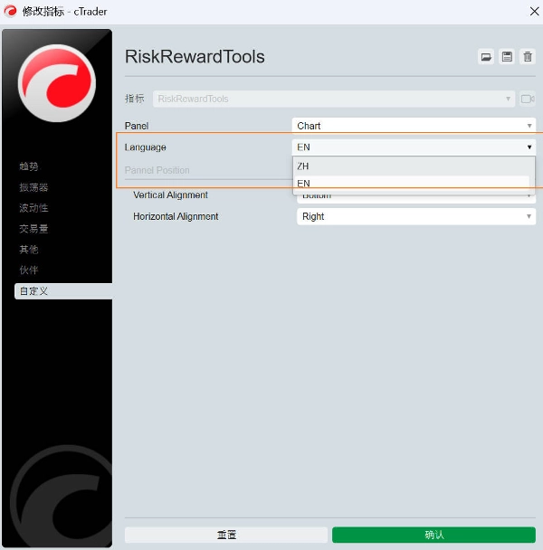Click the save preset floppy icon

[x=507, y=56]
